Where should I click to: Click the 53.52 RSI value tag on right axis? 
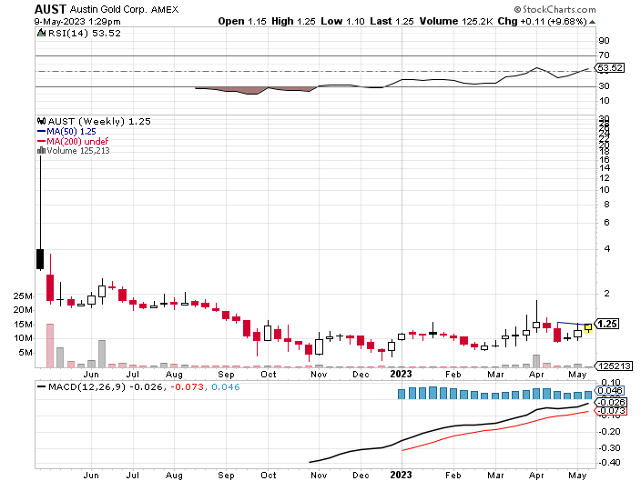(609, 68)
